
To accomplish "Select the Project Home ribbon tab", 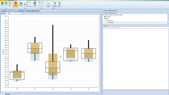I will [11, 1].
